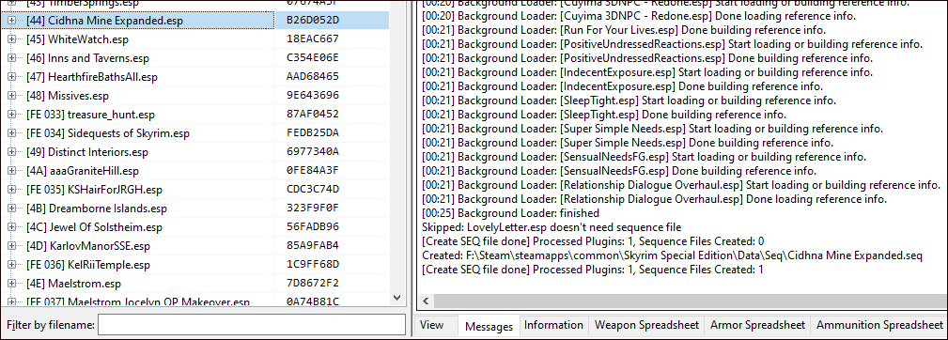Viewport: 948px width, 340px height.
Task: Click the plugin list scroll-down arrow
Action: pyautogui.click(x=397, y=297)
